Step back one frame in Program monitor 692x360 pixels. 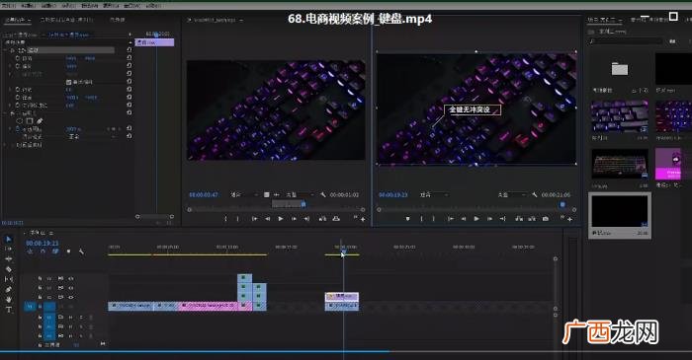[463, 219]
